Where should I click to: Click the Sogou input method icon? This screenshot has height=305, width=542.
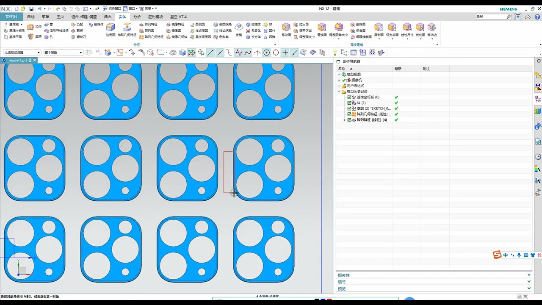[x=497, y=255]
